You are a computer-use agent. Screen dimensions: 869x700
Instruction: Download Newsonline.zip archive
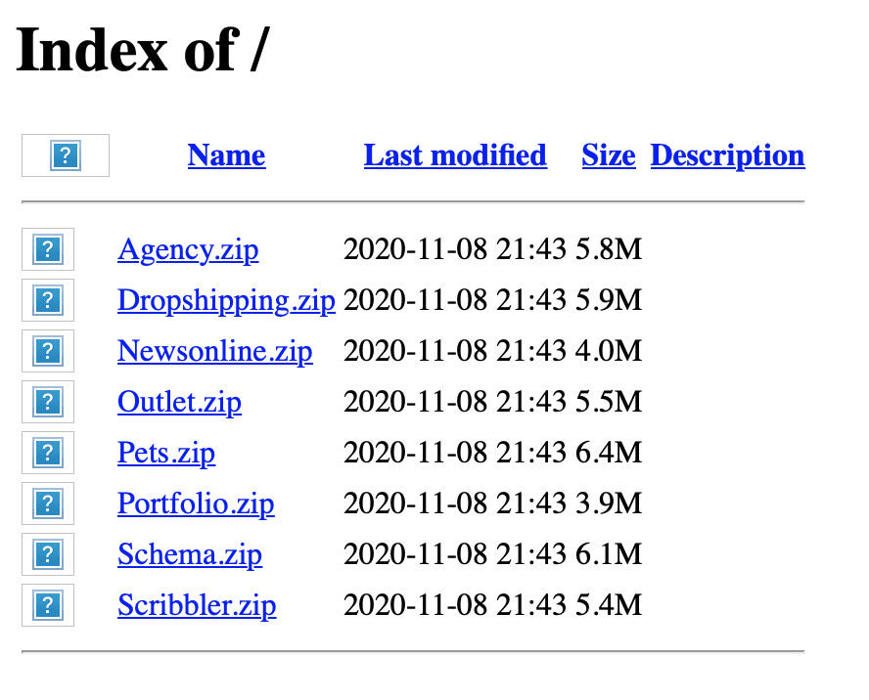click(x=215, y=351)
